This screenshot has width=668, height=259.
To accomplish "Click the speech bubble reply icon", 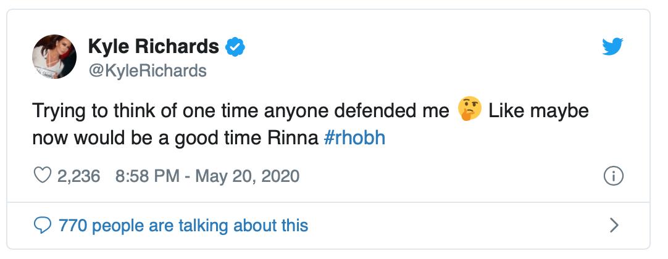I will pyautogui.click(x=42, y=225).
